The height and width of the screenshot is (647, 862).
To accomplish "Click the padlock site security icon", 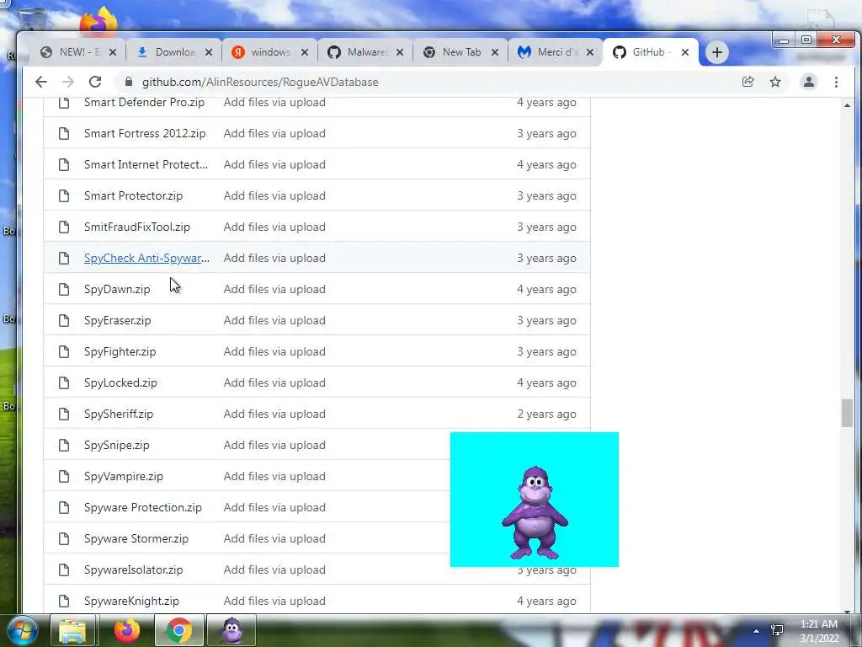I will (129, 82).
